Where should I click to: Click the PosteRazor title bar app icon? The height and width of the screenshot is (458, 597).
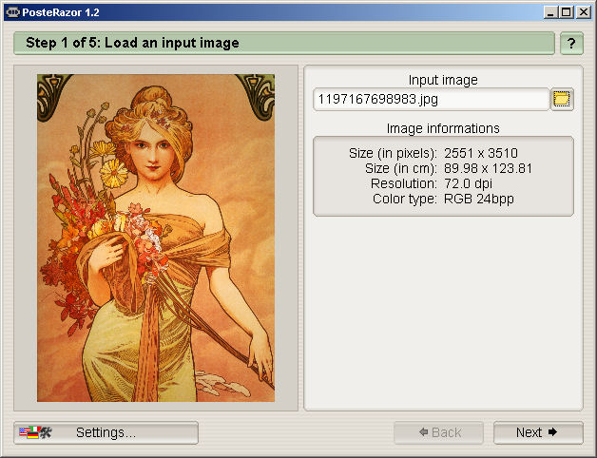(x=12, y=12)
